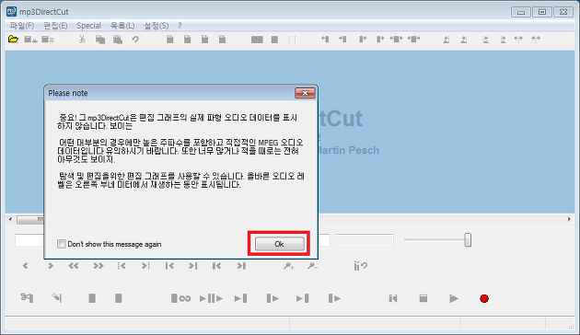Click the play triangle next to record
The width and height of the screenshot is (580, 335).
454,298
